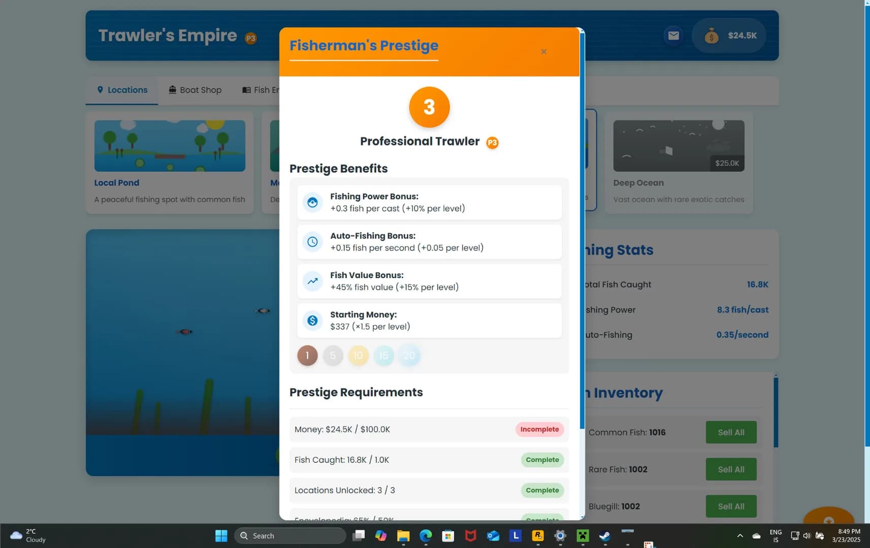Sell all Common Fish

(731, 432)
